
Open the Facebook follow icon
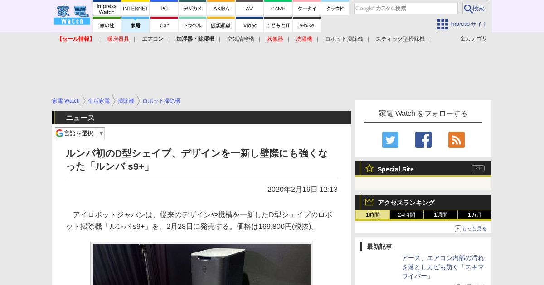[423, 140]
